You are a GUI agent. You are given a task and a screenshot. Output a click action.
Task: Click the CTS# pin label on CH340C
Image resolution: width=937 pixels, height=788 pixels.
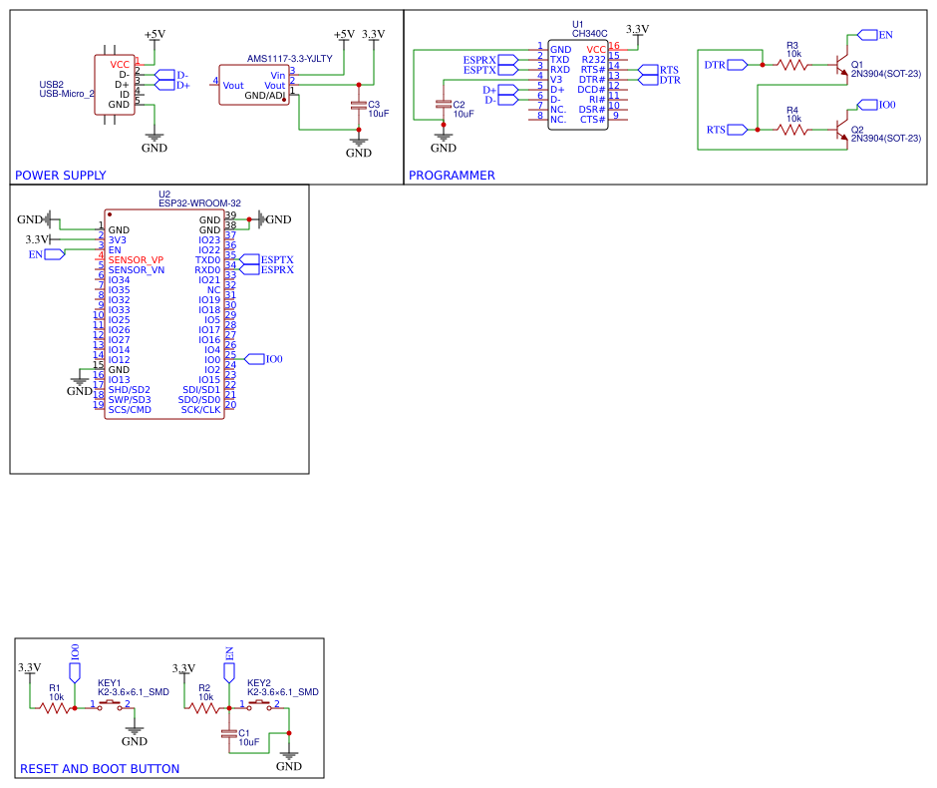(593, 120)
